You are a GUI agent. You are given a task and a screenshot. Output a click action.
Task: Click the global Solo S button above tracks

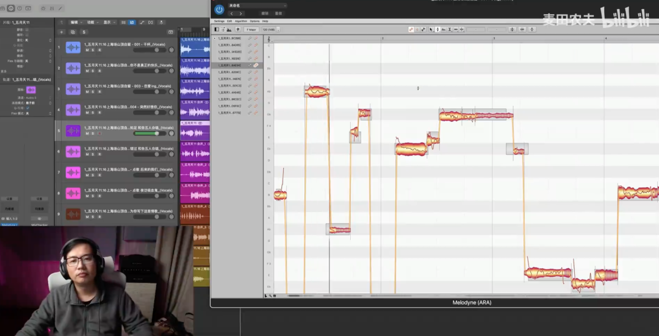[84, 32]
